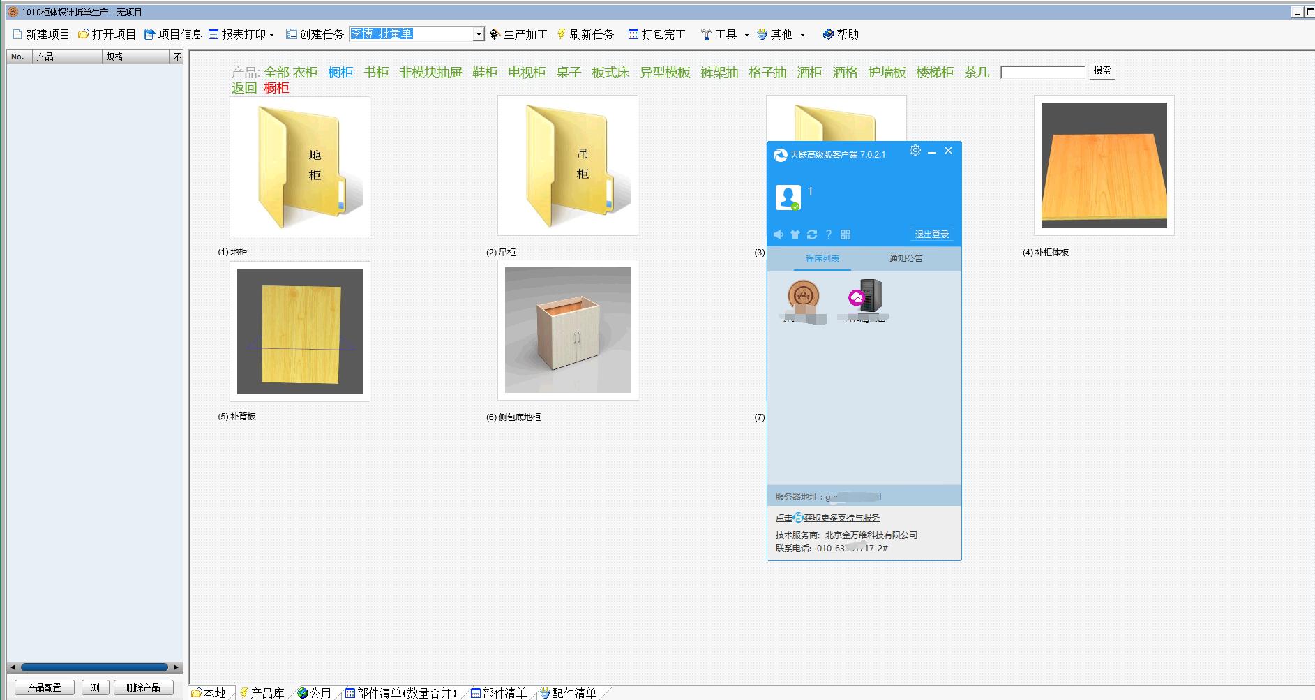Open help via the 帮助 icon
This screenshot has height=700, width=1315.
[x=828, y=33]
